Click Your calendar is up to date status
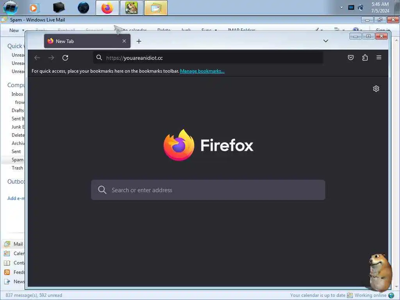The height and width of the screenshot is (300, 400). (x=318, y=295)
